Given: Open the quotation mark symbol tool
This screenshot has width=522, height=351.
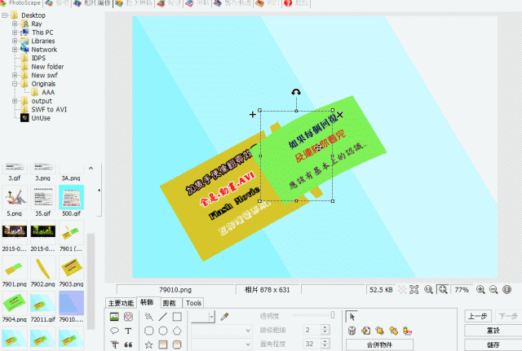Looking at the screenshot, I should [x=128, y=344].
